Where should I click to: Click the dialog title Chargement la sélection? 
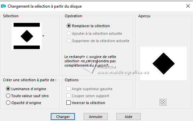click(x=45, y=6)
